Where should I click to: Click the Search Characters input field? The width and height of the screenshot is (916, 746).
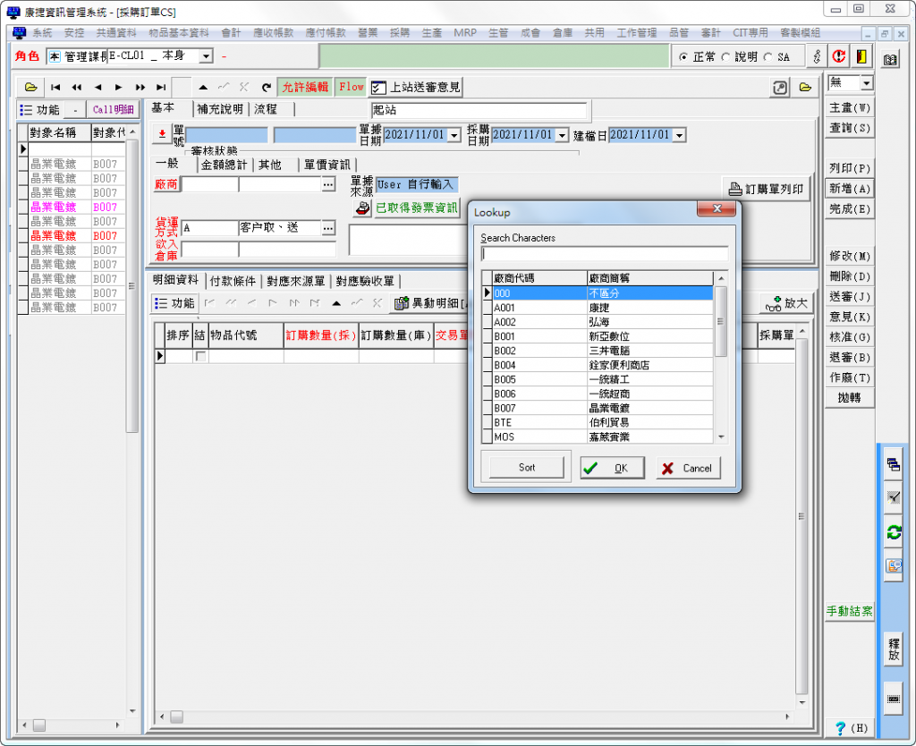point(604,253)
